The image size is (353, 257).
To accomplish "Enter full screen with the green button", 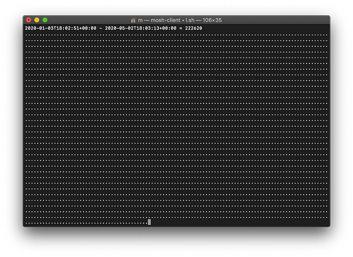I will (45, 20).
